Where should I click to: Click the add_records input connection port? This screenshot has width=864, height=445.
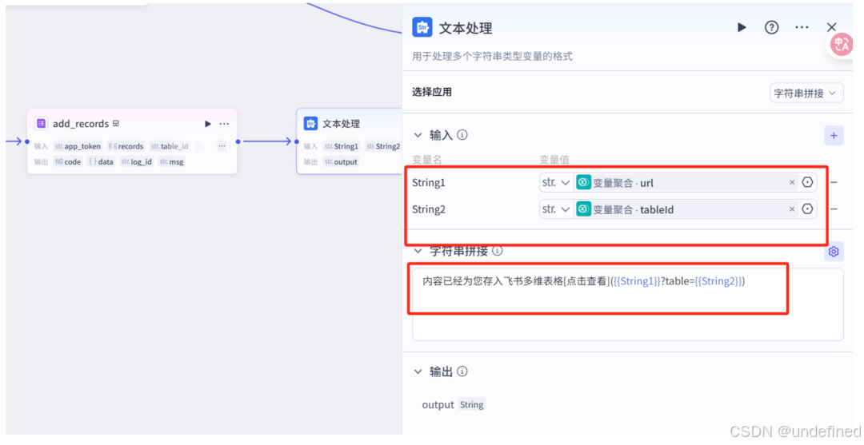pos(27,141)
